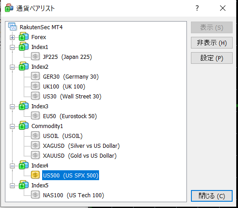
Task: Click the Forex group folder icon
Action: 24,37
